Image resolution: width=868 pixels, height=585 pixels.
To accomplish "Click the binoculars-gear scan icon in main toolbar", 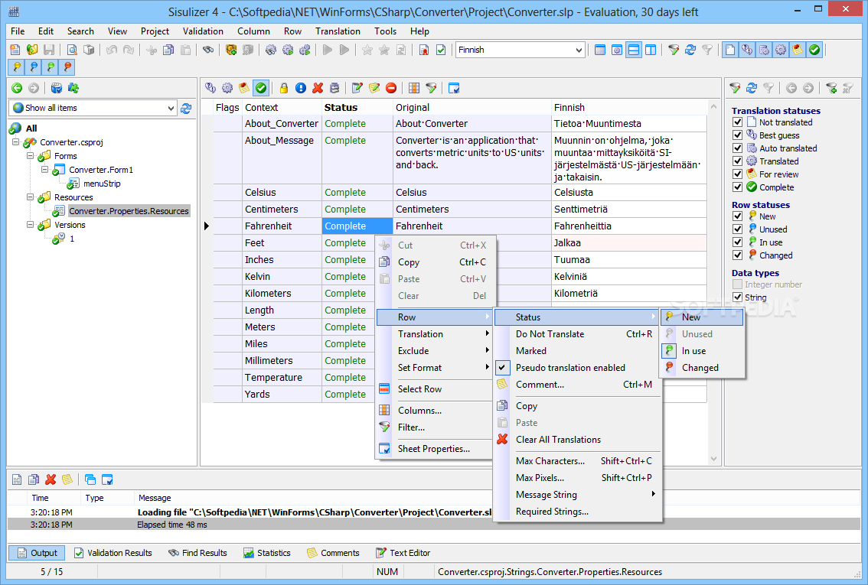I will pos(271,50).
